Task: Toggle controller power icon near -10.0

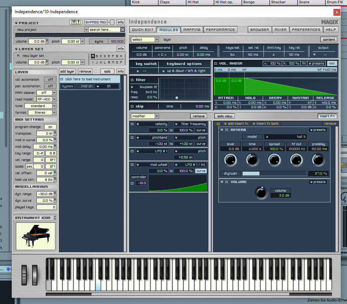Action: 132,183
